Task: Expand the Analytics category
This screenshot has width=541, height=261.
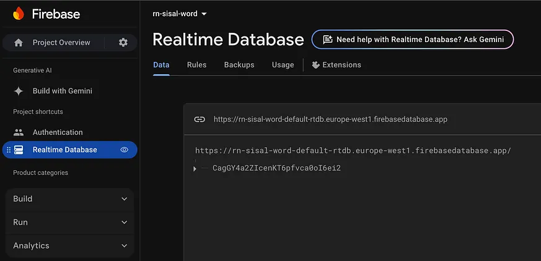Action: [70, 246]
